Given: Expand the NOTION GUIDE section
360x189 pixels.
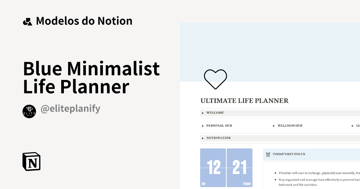Looking at the screenshot, I should 218,138.
